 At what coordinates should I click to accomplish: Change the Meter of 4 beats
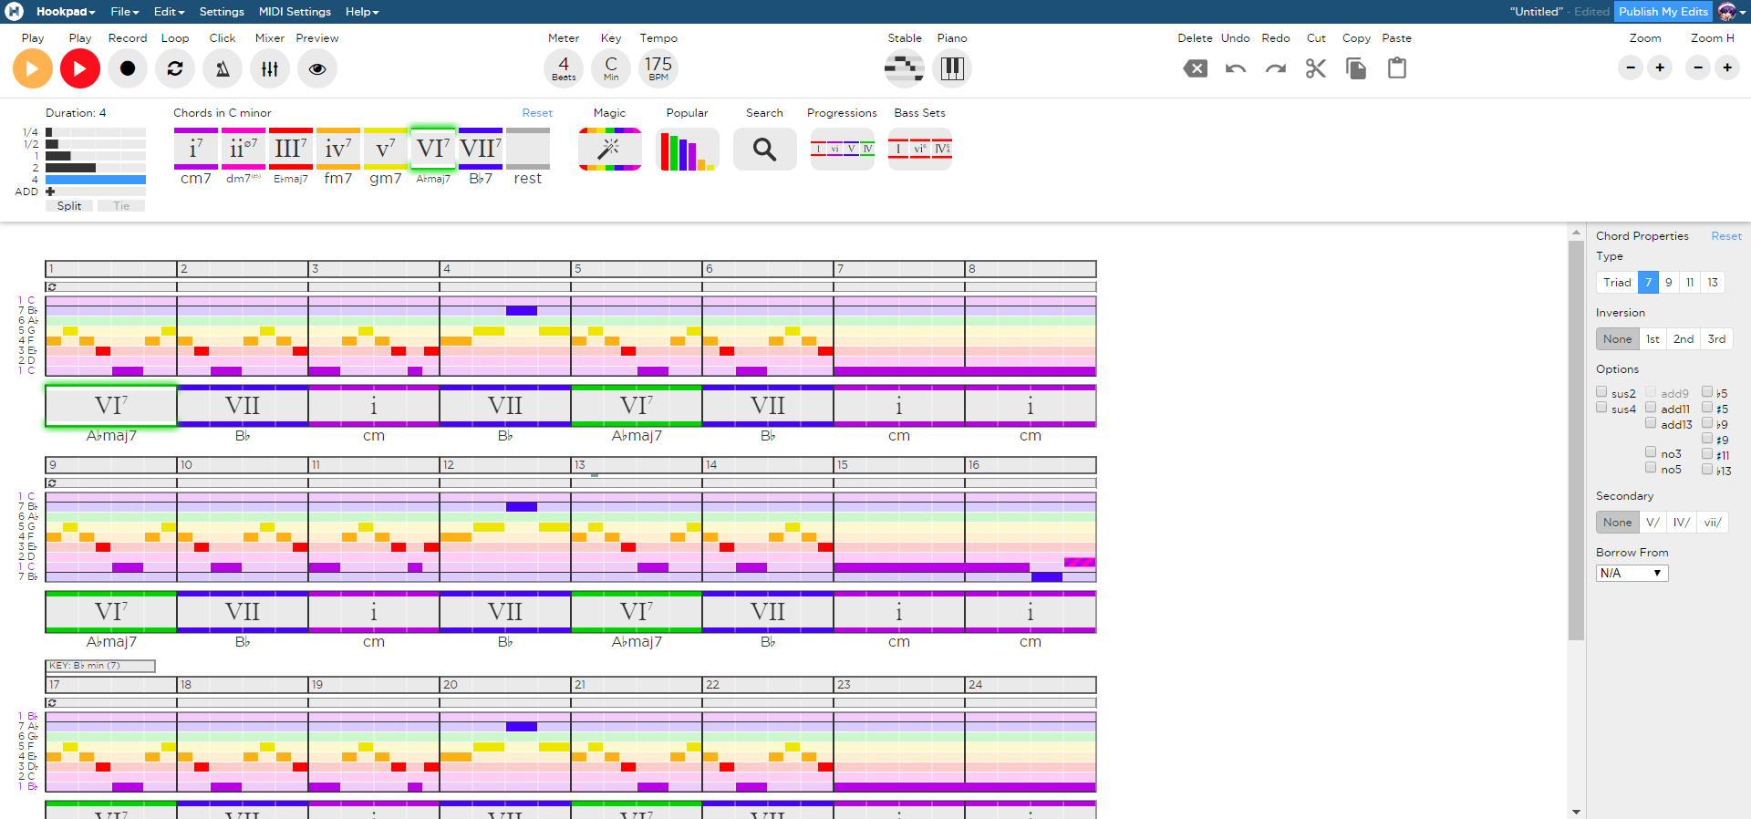[x=564, y=68]
